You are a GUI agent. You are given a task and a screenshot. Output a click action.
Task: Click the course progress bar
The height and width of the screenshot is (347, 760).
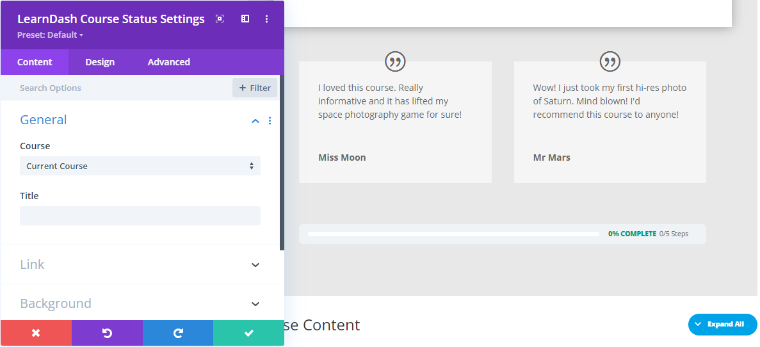(x=454, y=234)
